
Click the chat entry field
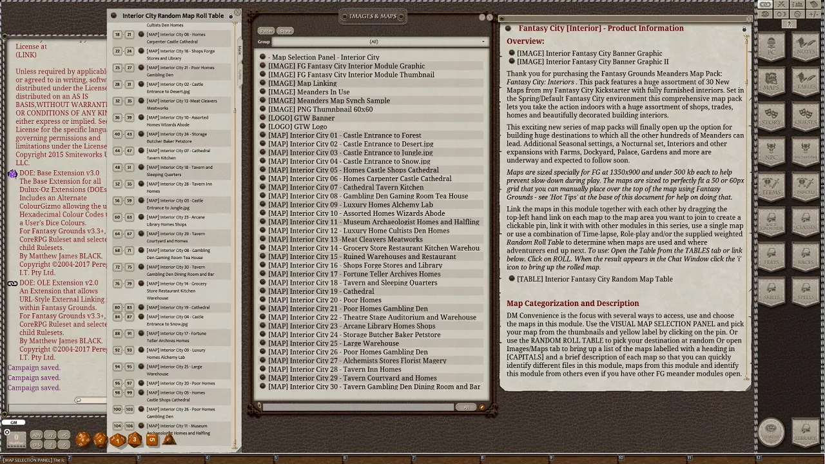click(58, 409)
